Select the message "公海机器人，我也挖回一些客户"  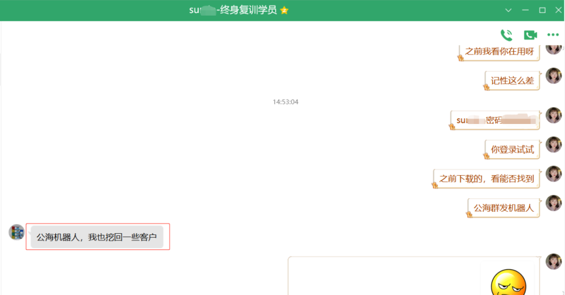(x=97, y=237)
